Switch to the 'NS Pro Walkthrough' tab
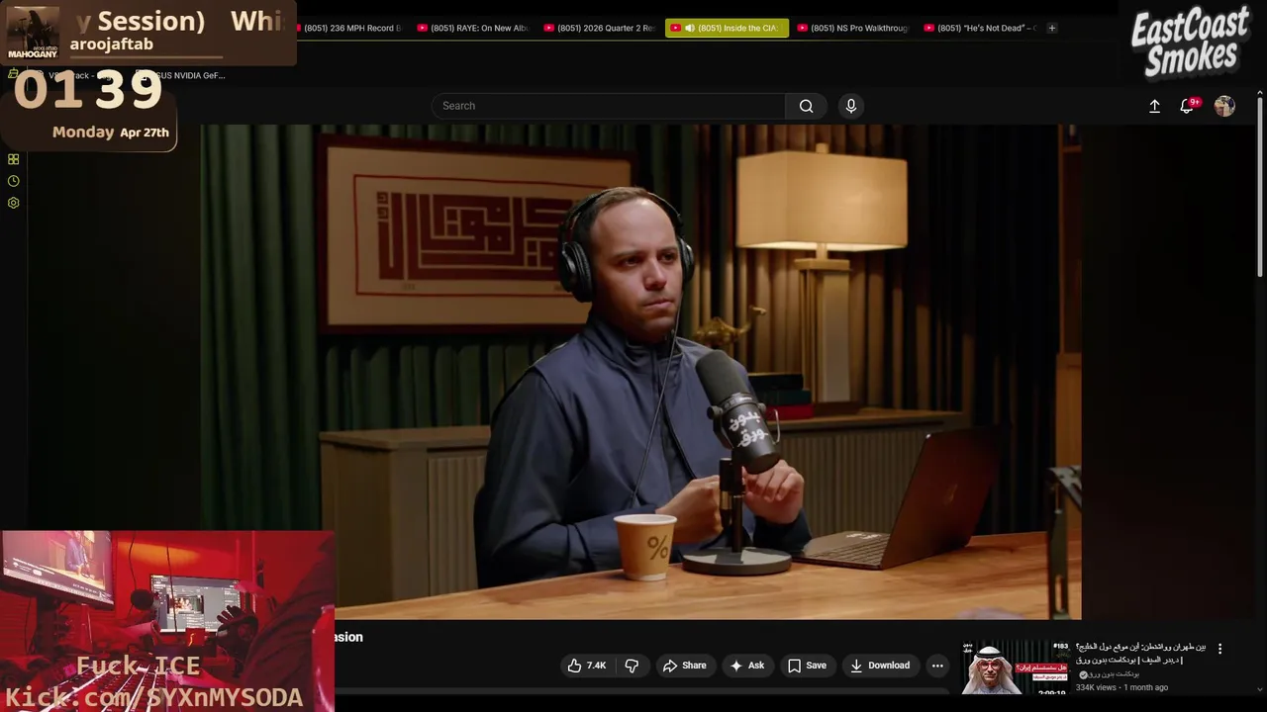Image resolution: width=1267 pixels, height=712 pixels. tap(854, 28)
